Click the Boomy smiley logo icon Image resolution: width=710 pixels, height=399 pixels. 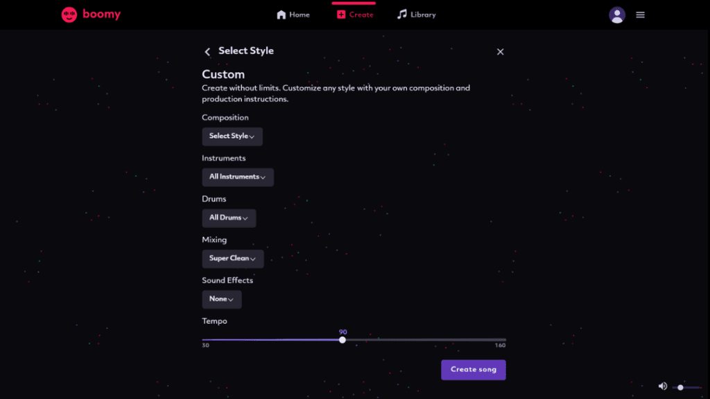tap(69, 15)
